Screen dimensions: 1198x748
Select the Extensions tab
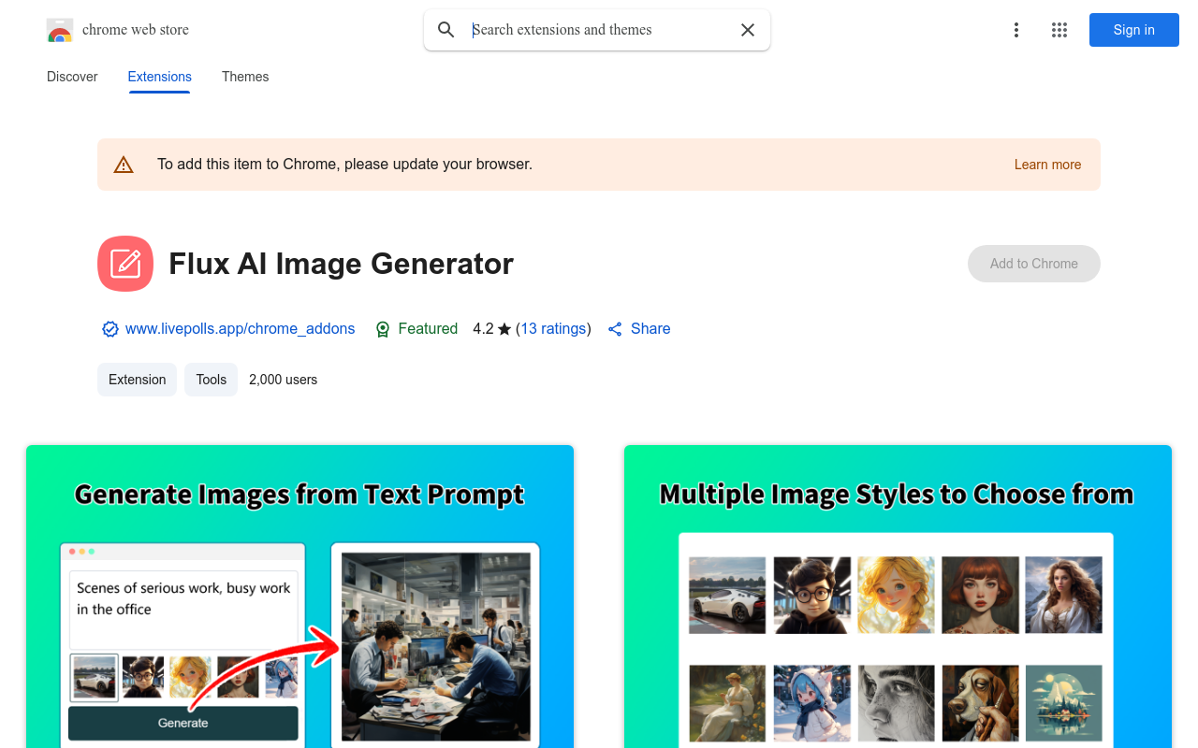click(160, 77)
